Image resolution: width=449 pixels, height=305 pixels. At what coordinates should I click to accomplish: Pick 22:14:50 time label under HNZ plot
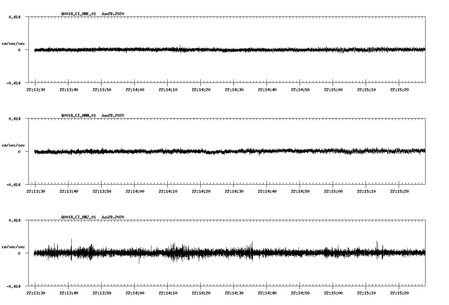pos(300,293)
